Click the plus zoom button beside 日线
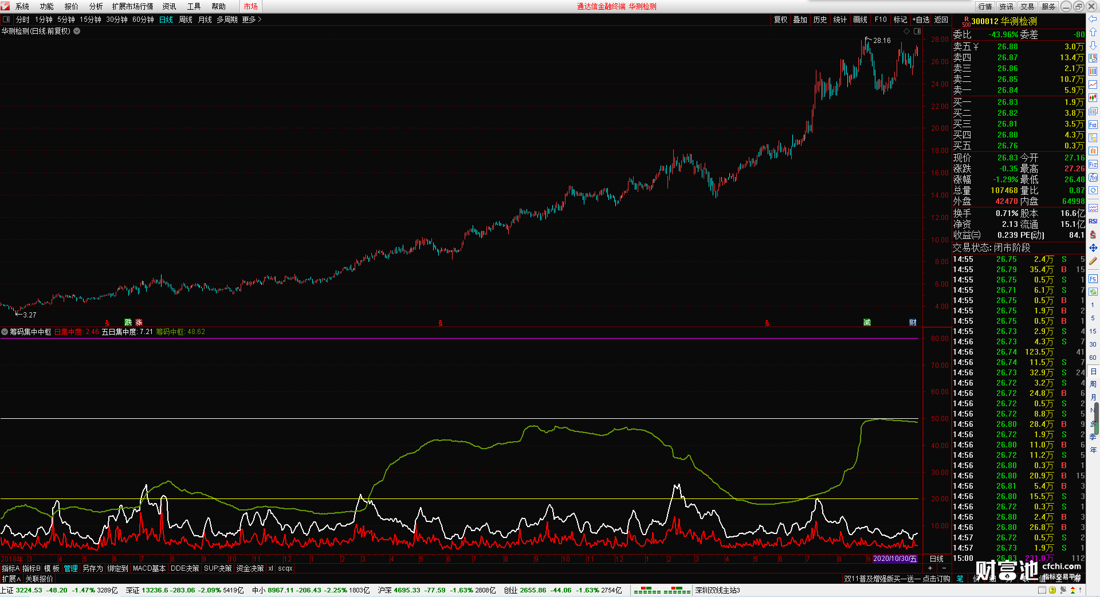The image size is (1100, 597). tap(930, 568)
